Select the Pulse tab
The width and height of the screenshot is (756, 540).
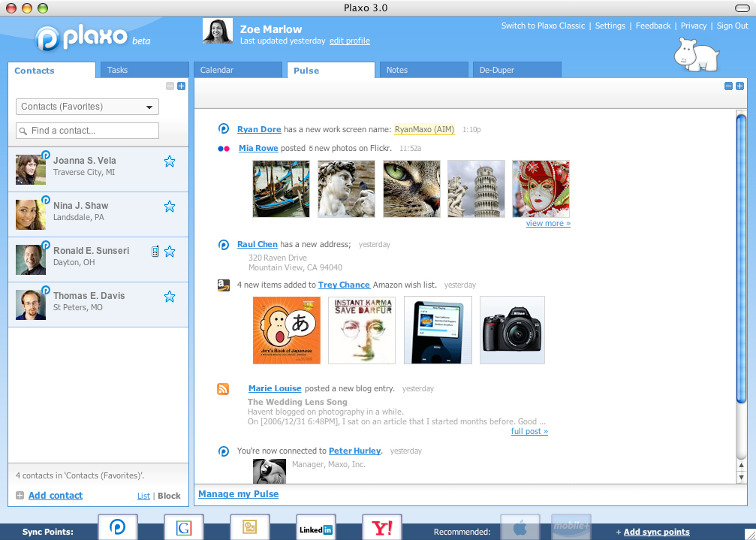[331, 71]
